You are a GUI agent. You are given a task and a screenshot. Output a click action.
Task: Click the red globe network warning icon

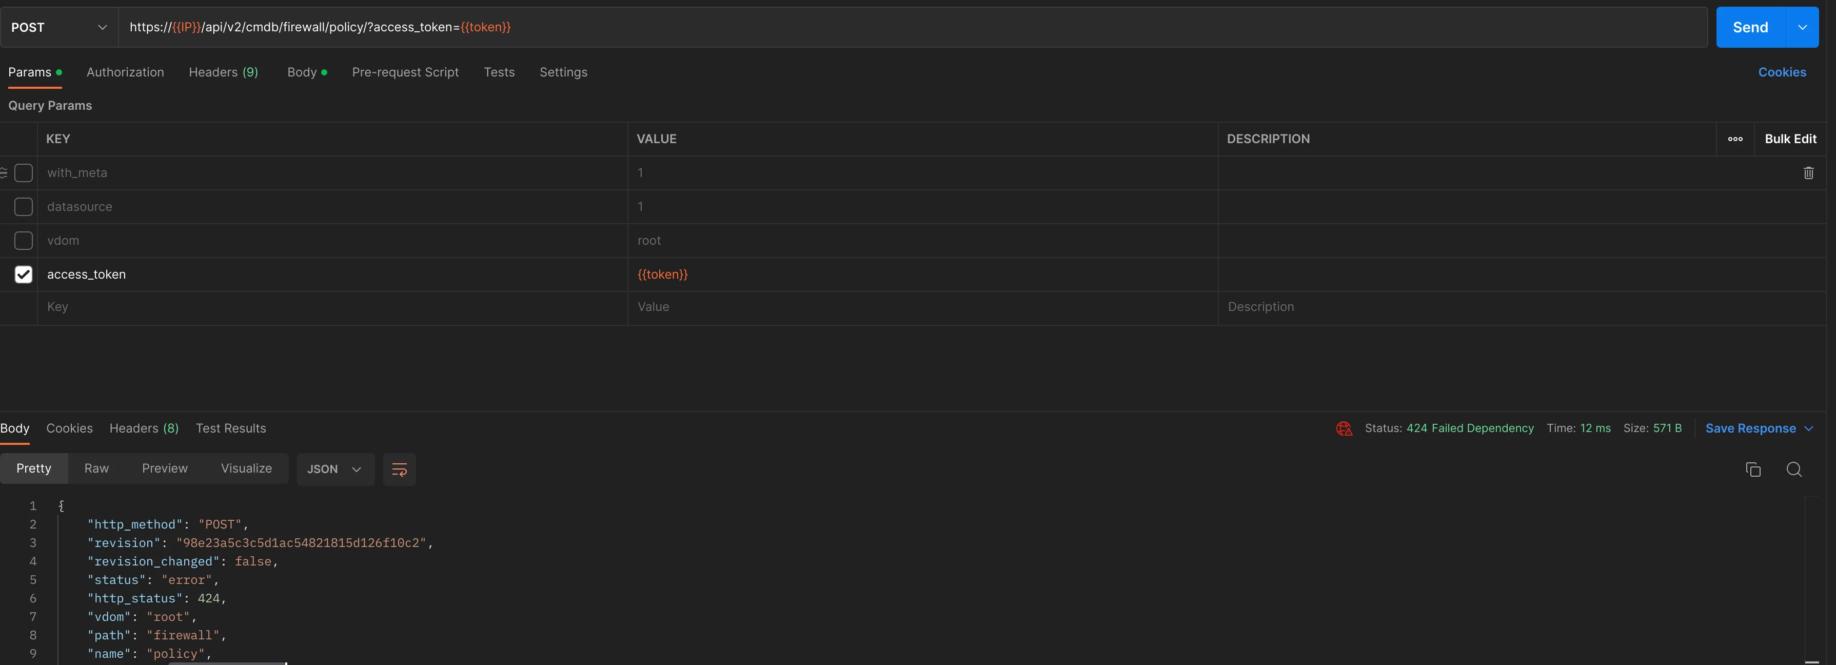tap(1344, 428)
